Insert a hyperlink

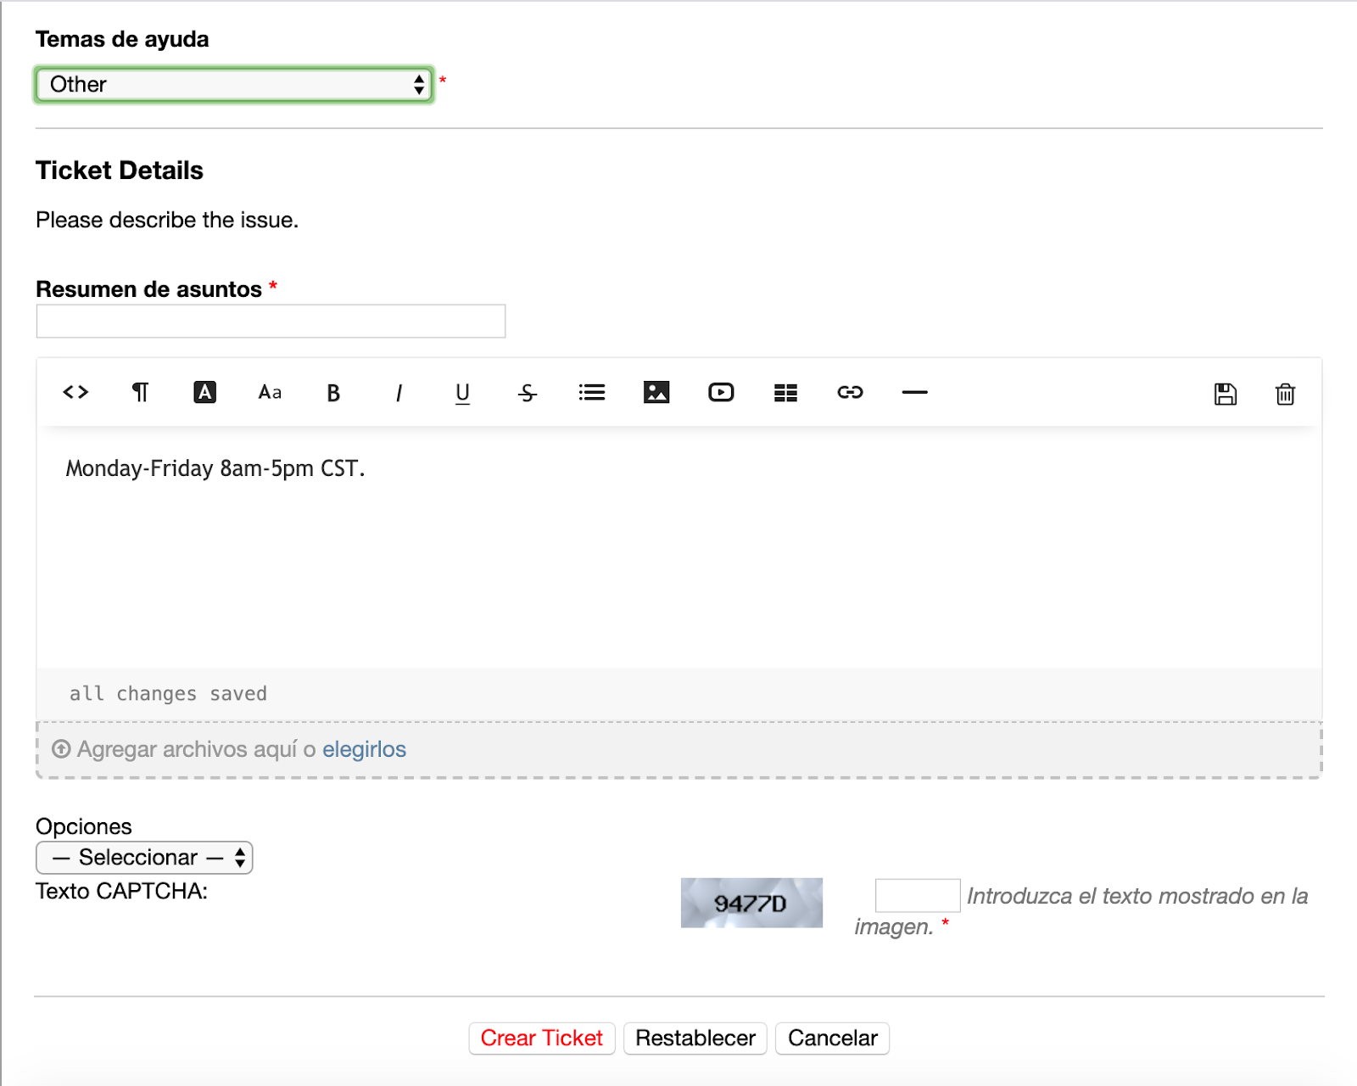coord(850,392)
